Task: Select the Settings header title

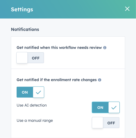Action: [x=22, y=10]
